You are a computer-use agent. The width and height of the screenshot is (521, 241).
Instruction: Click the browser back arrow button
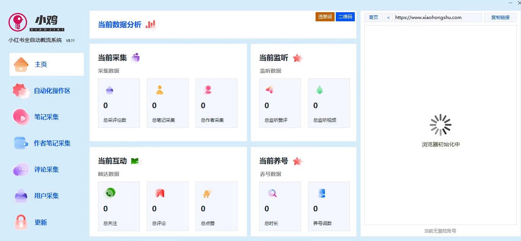pos(388,18)
